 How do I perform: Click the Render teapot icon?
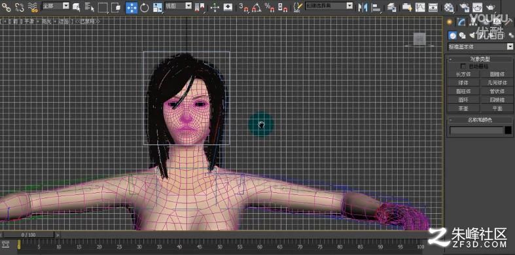[x=491, y=7]
